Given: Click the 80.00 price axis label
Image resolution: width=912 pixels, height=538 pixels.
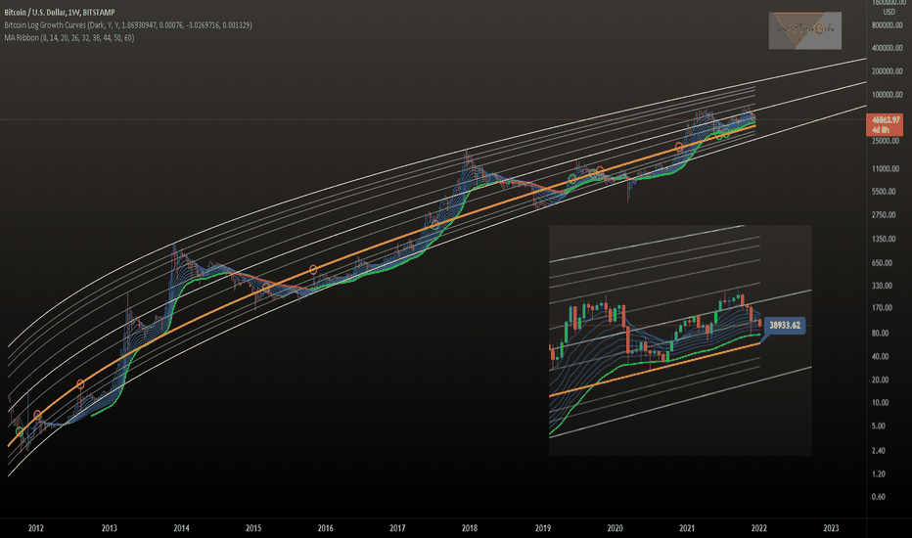Looking at the screenshot, I should tap(880, 334).
